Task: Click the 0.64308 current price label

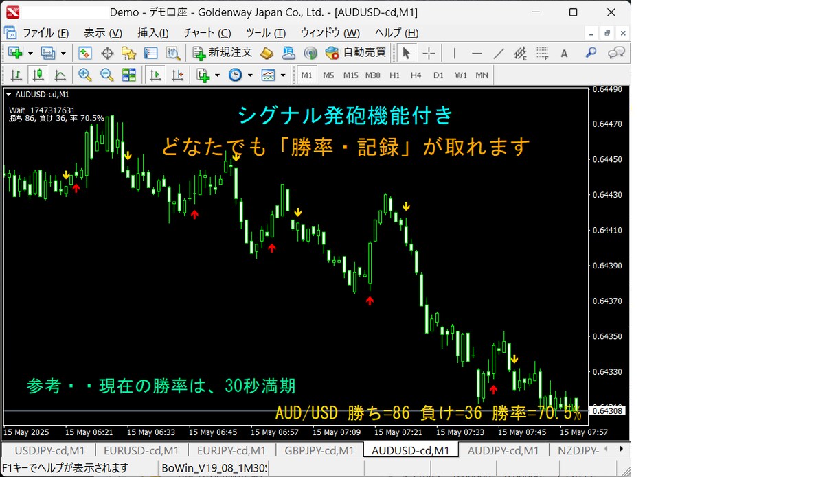Action: tap(608, 411)
